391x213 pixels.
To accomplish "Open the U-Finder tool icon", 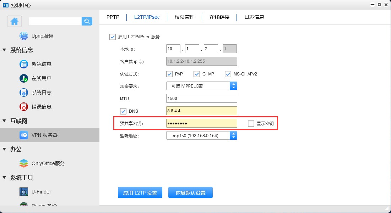I will [x=23, y=192].
